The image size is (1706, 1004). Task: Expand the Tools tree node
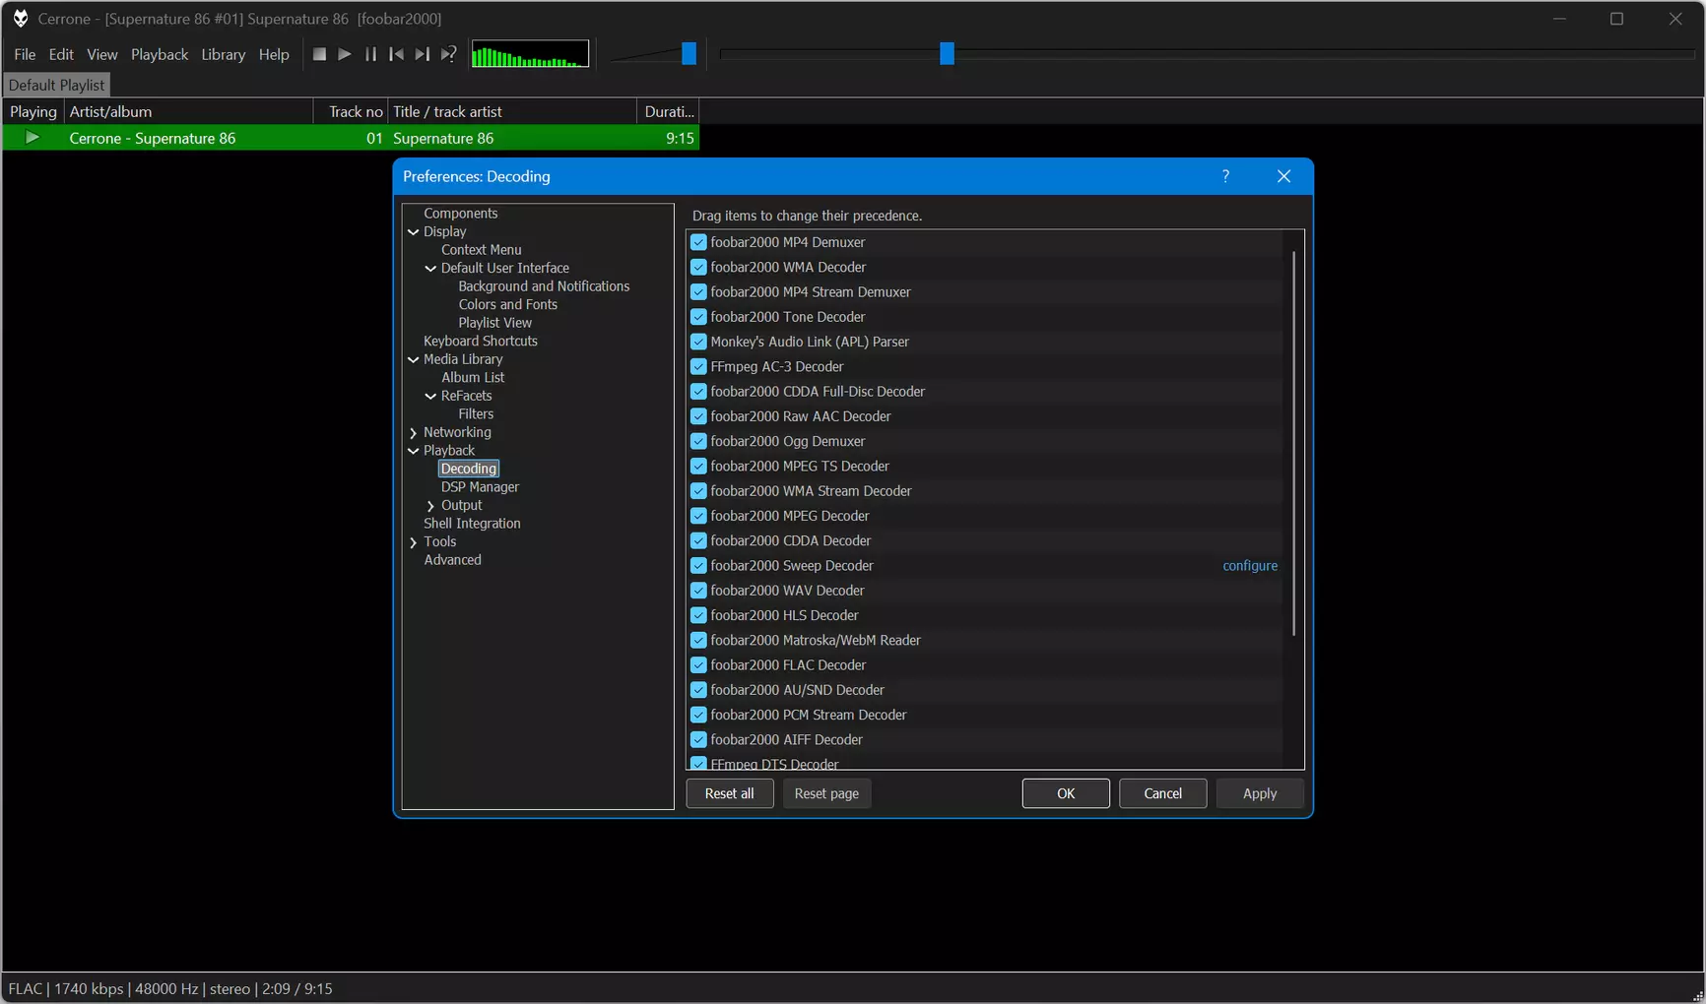414,542
